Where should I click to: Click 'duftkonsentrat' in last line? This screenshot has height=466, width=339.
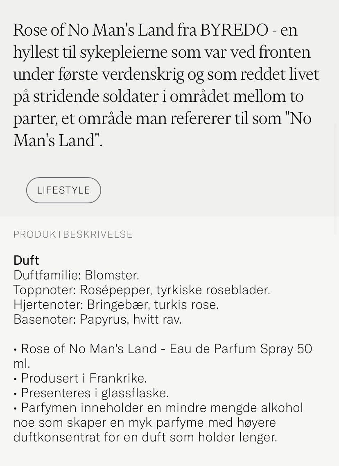[57, 437]
